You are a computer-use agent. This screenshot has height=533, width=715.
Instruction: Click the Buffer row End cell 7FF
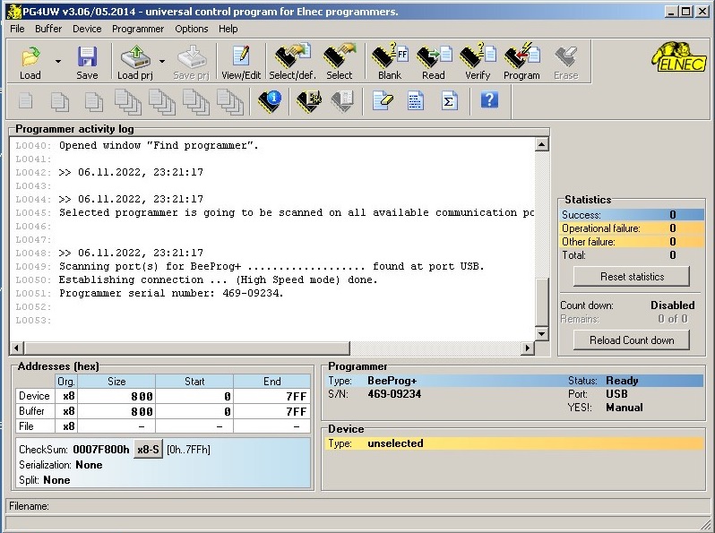(x=271, y=411)
